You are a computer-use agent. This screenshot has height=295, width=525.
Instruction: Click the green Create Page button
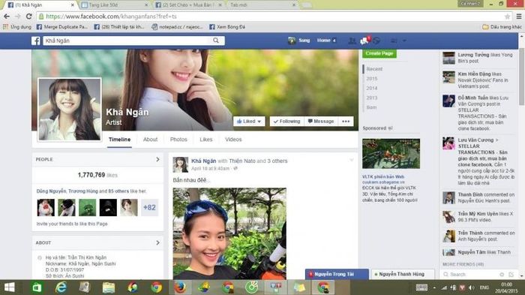pos(379,53)
